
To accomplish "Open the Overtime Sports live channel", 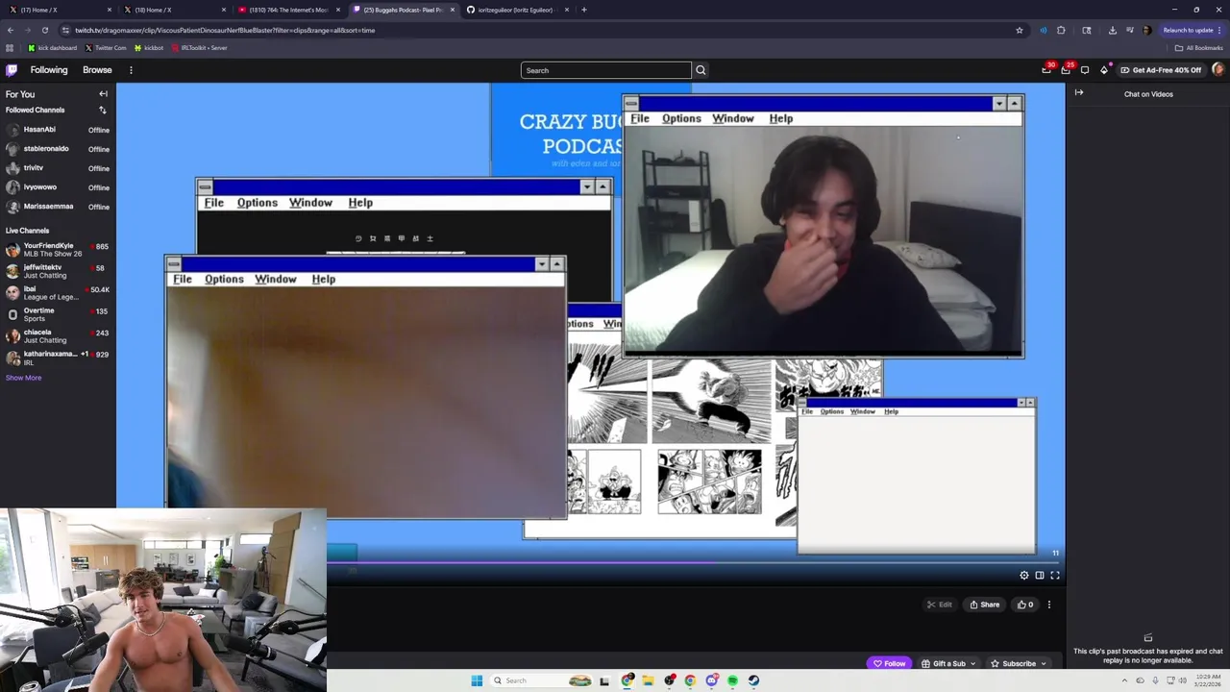I will coord(58,314).
